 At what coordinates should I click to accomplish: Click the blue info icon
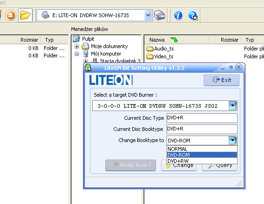point(178,15)
